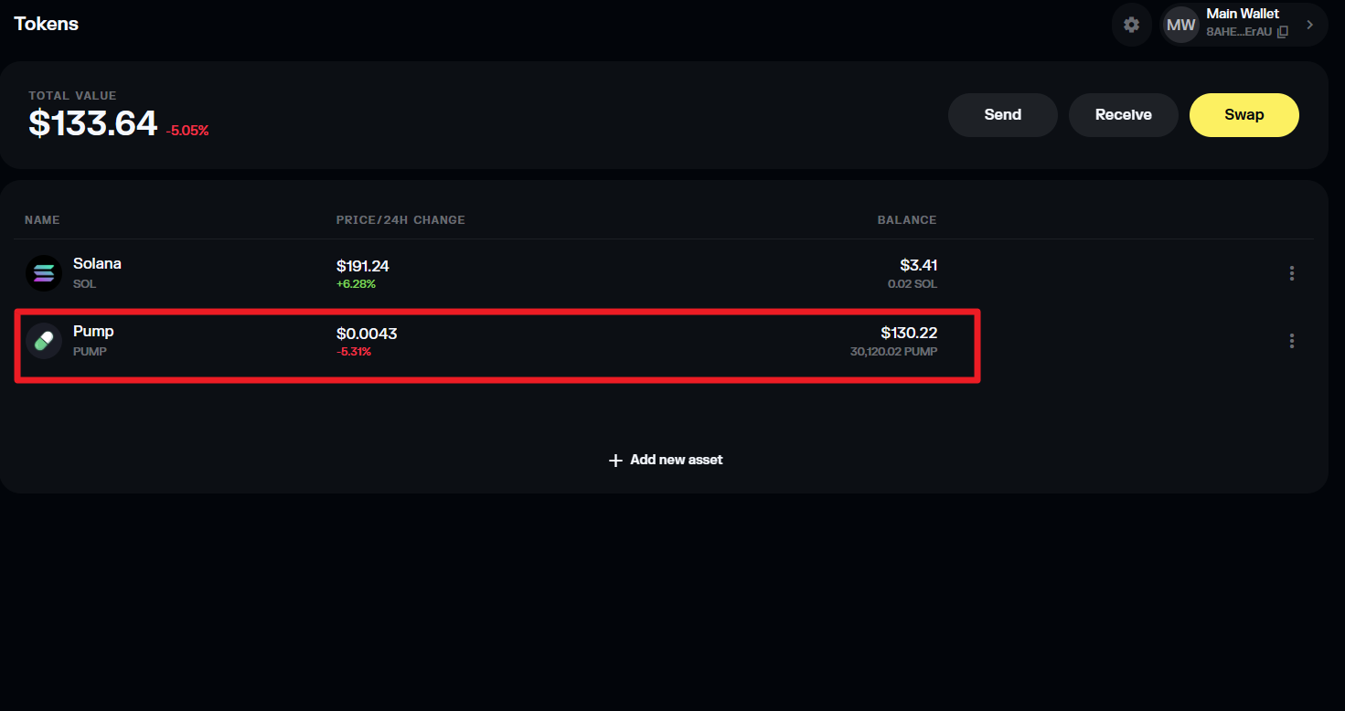Click the Send button
This screenshot has width=1345, height=711.
[1002, 115]
